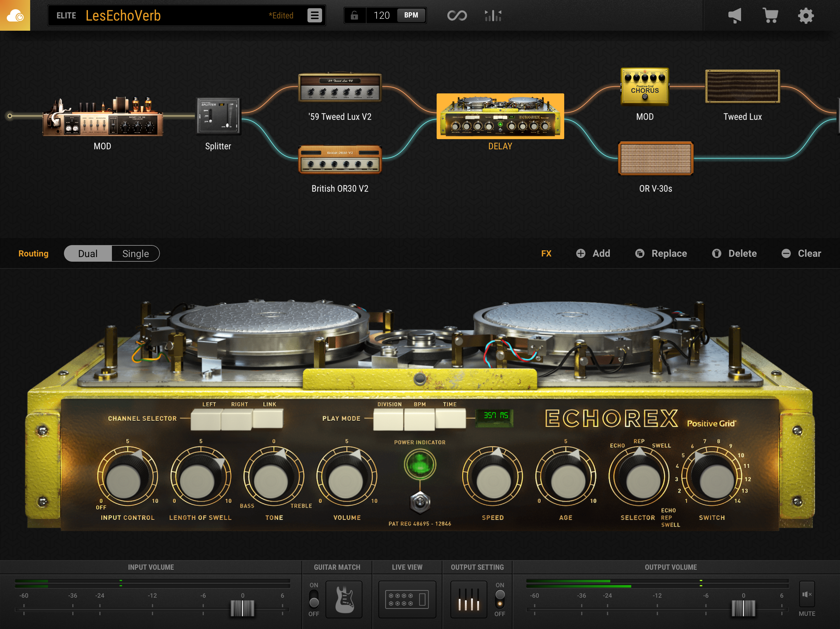Switch routing to Dual
This screenshot has width=840, height=629.
coord(88,253)
